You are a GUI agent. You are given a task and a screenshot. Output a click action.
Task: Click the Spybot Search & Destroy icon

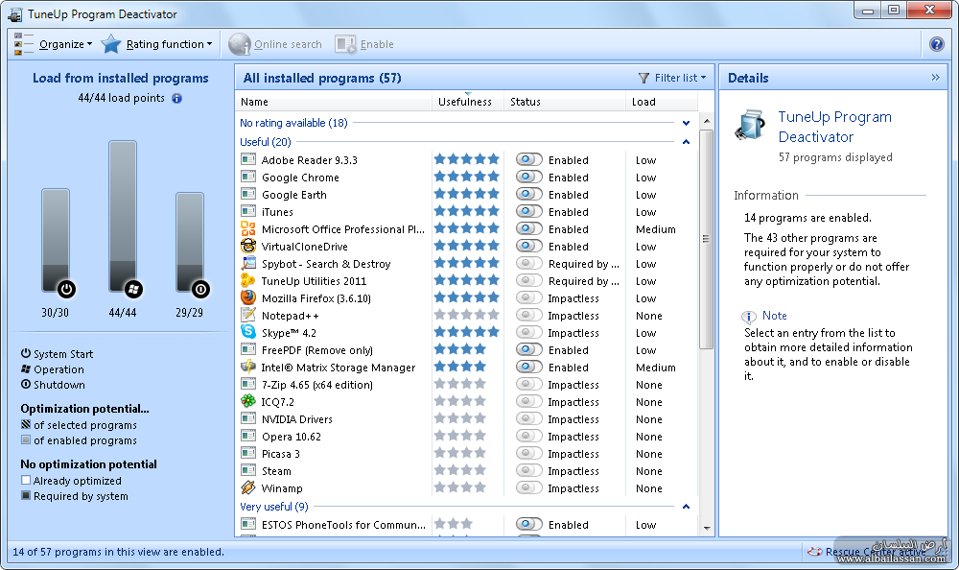pyautogui.click(x=248, y=263)
